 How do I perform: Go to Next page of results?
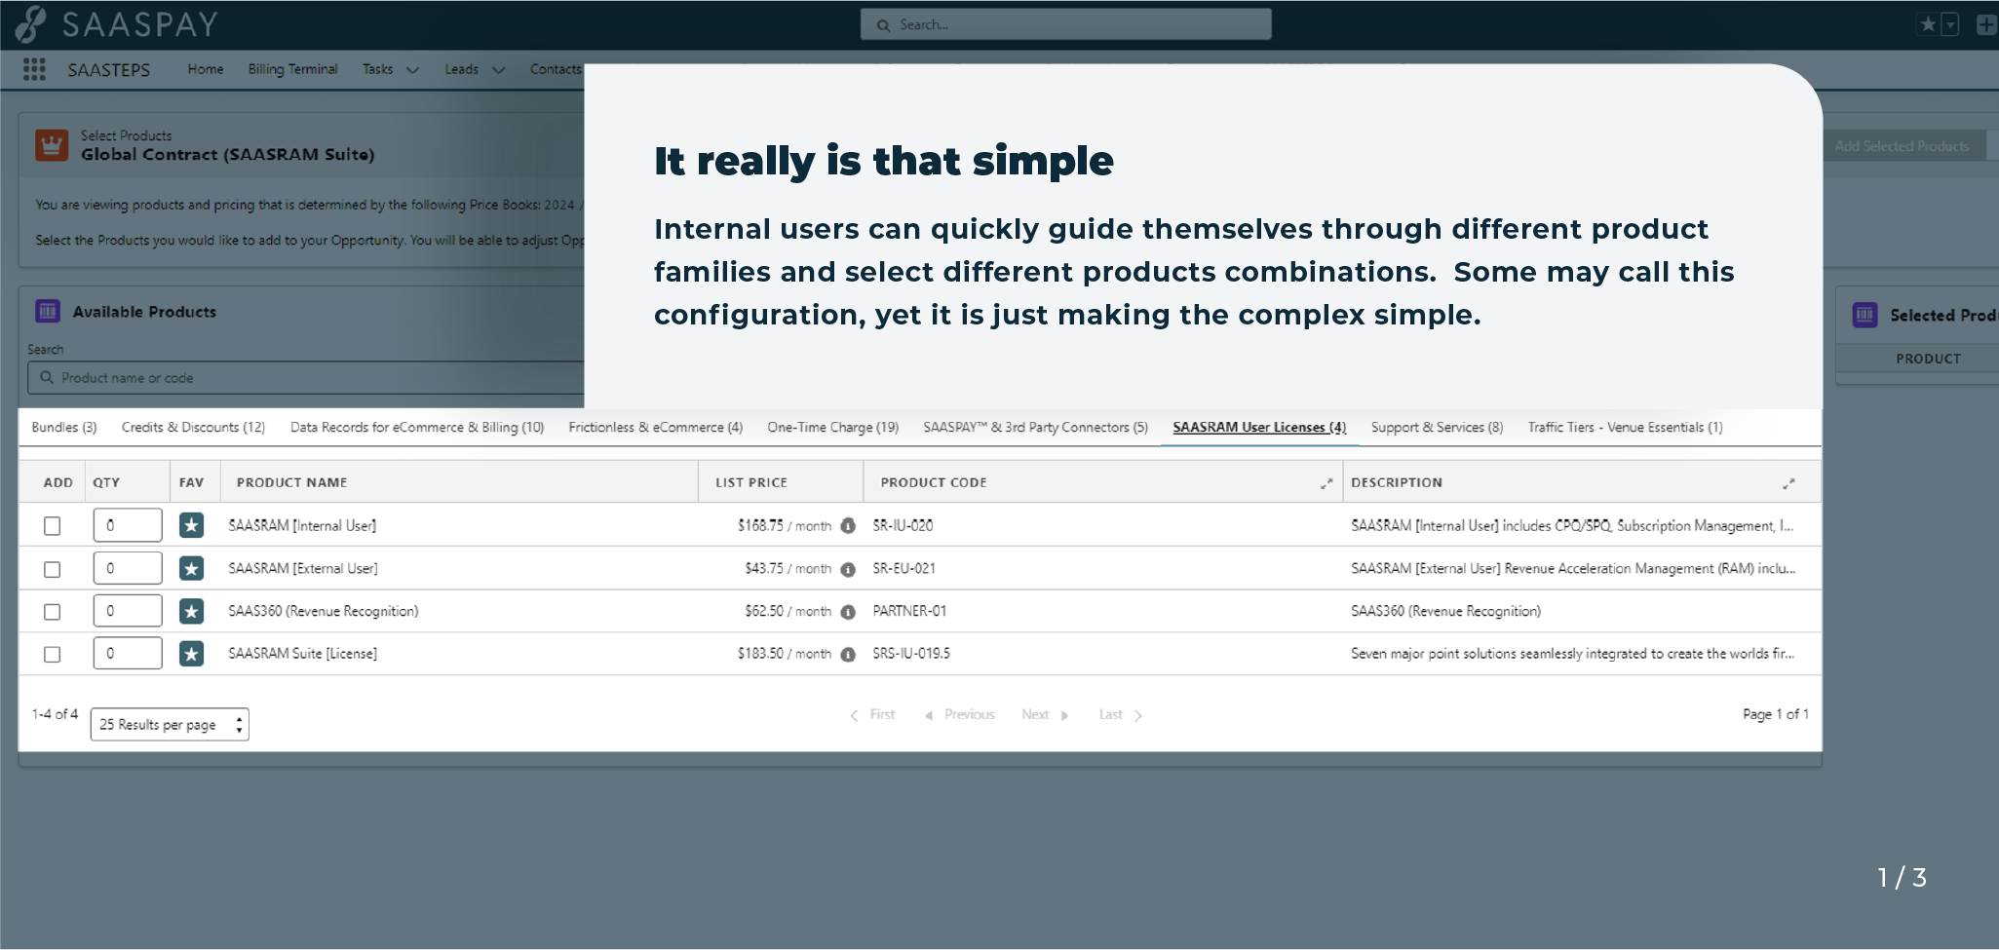1045,714
